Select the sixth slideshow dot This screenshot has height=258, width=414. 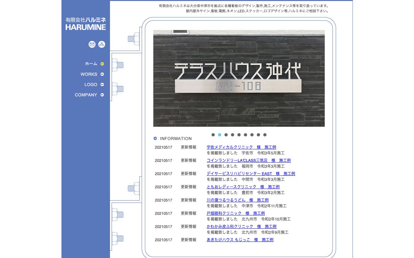point(245,135)
